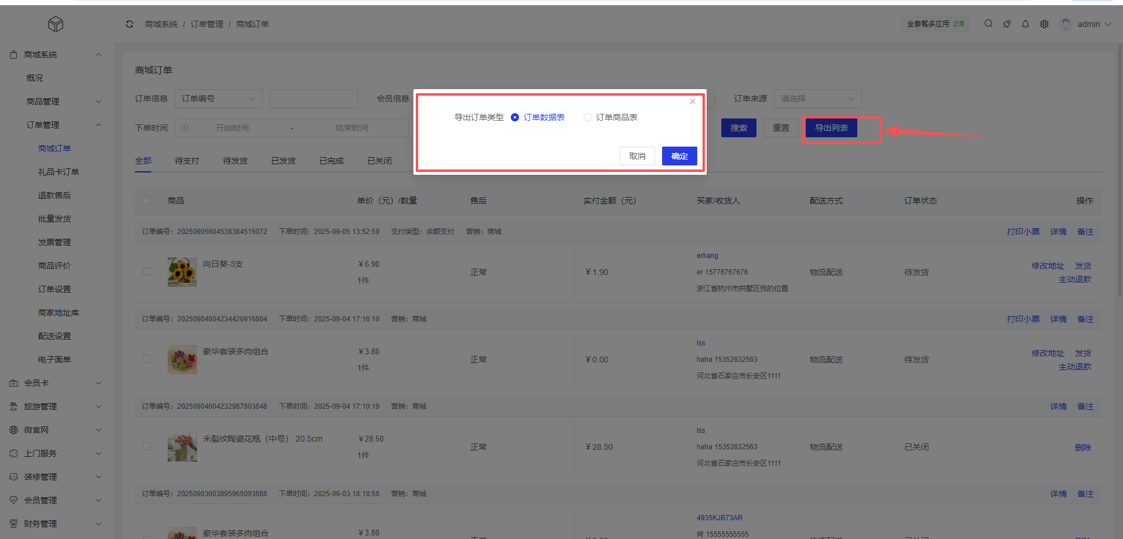This screenshot has height=539, width=1123.
Task: Tick the checkbox for 向日葵-3支 order
Action: click(x=147, y=272)
